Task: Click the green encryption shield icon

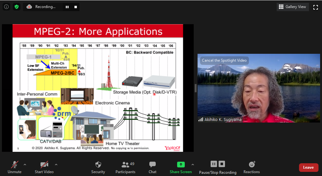Action: 17,7
